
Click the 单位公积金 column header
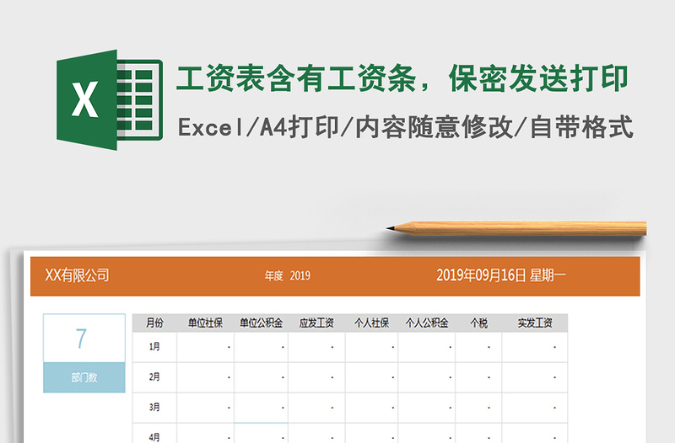[x=262, y=323]
